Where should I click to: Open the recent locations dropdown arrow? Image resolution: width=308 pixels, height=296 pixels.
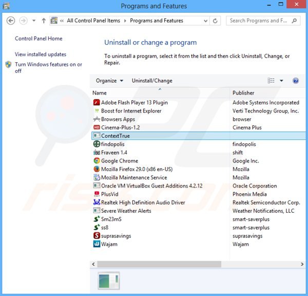click(34, 21)
